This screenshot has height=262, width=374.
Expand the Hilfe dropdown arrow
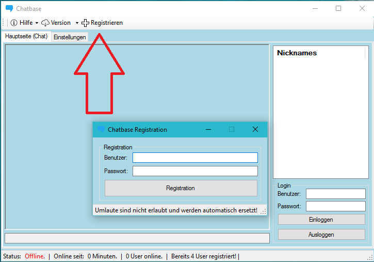pyautogui.click(x=37, y=23)
